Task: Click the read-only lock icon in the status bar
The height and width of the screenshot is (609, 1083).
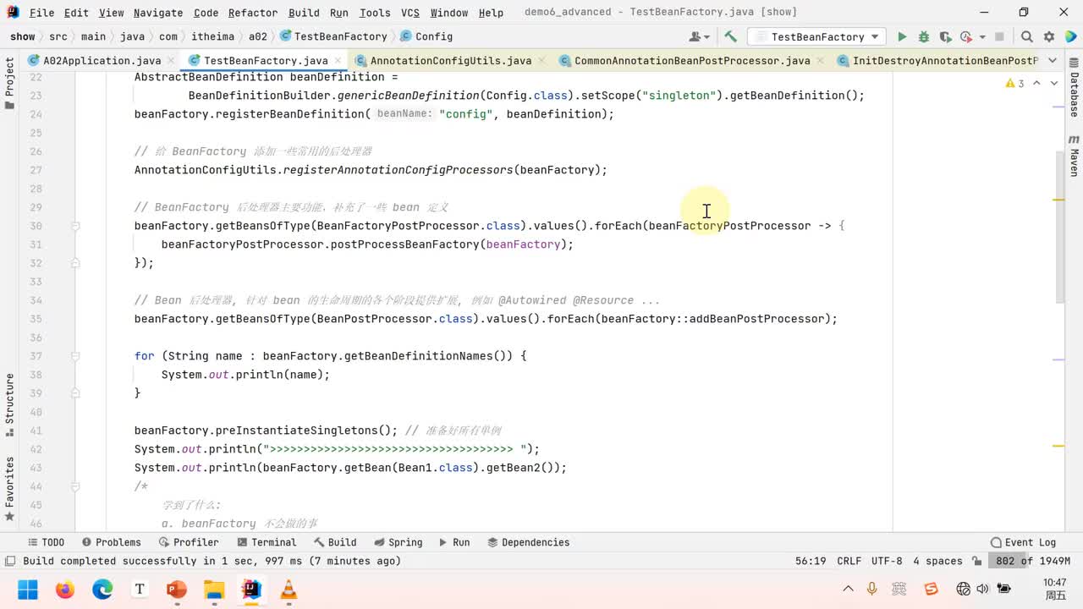Action: [977, 561]
